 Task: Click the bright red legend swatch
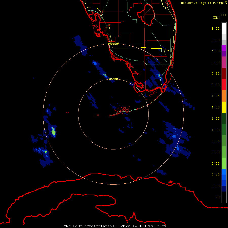click(x=224, y=85)
